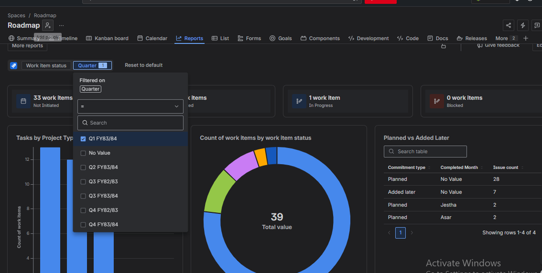Click the In Progress card icon
This screenshot has width=542, height=273.
(x=299, y=101)
